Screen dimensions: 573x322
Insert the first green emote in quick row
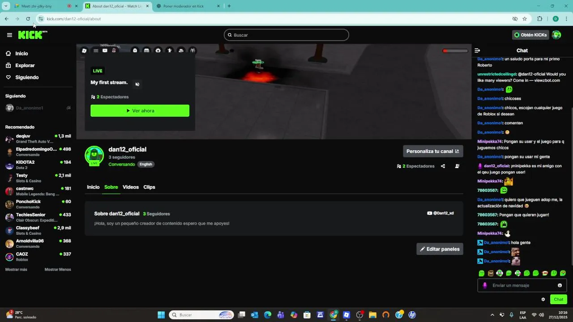(482, 273)
